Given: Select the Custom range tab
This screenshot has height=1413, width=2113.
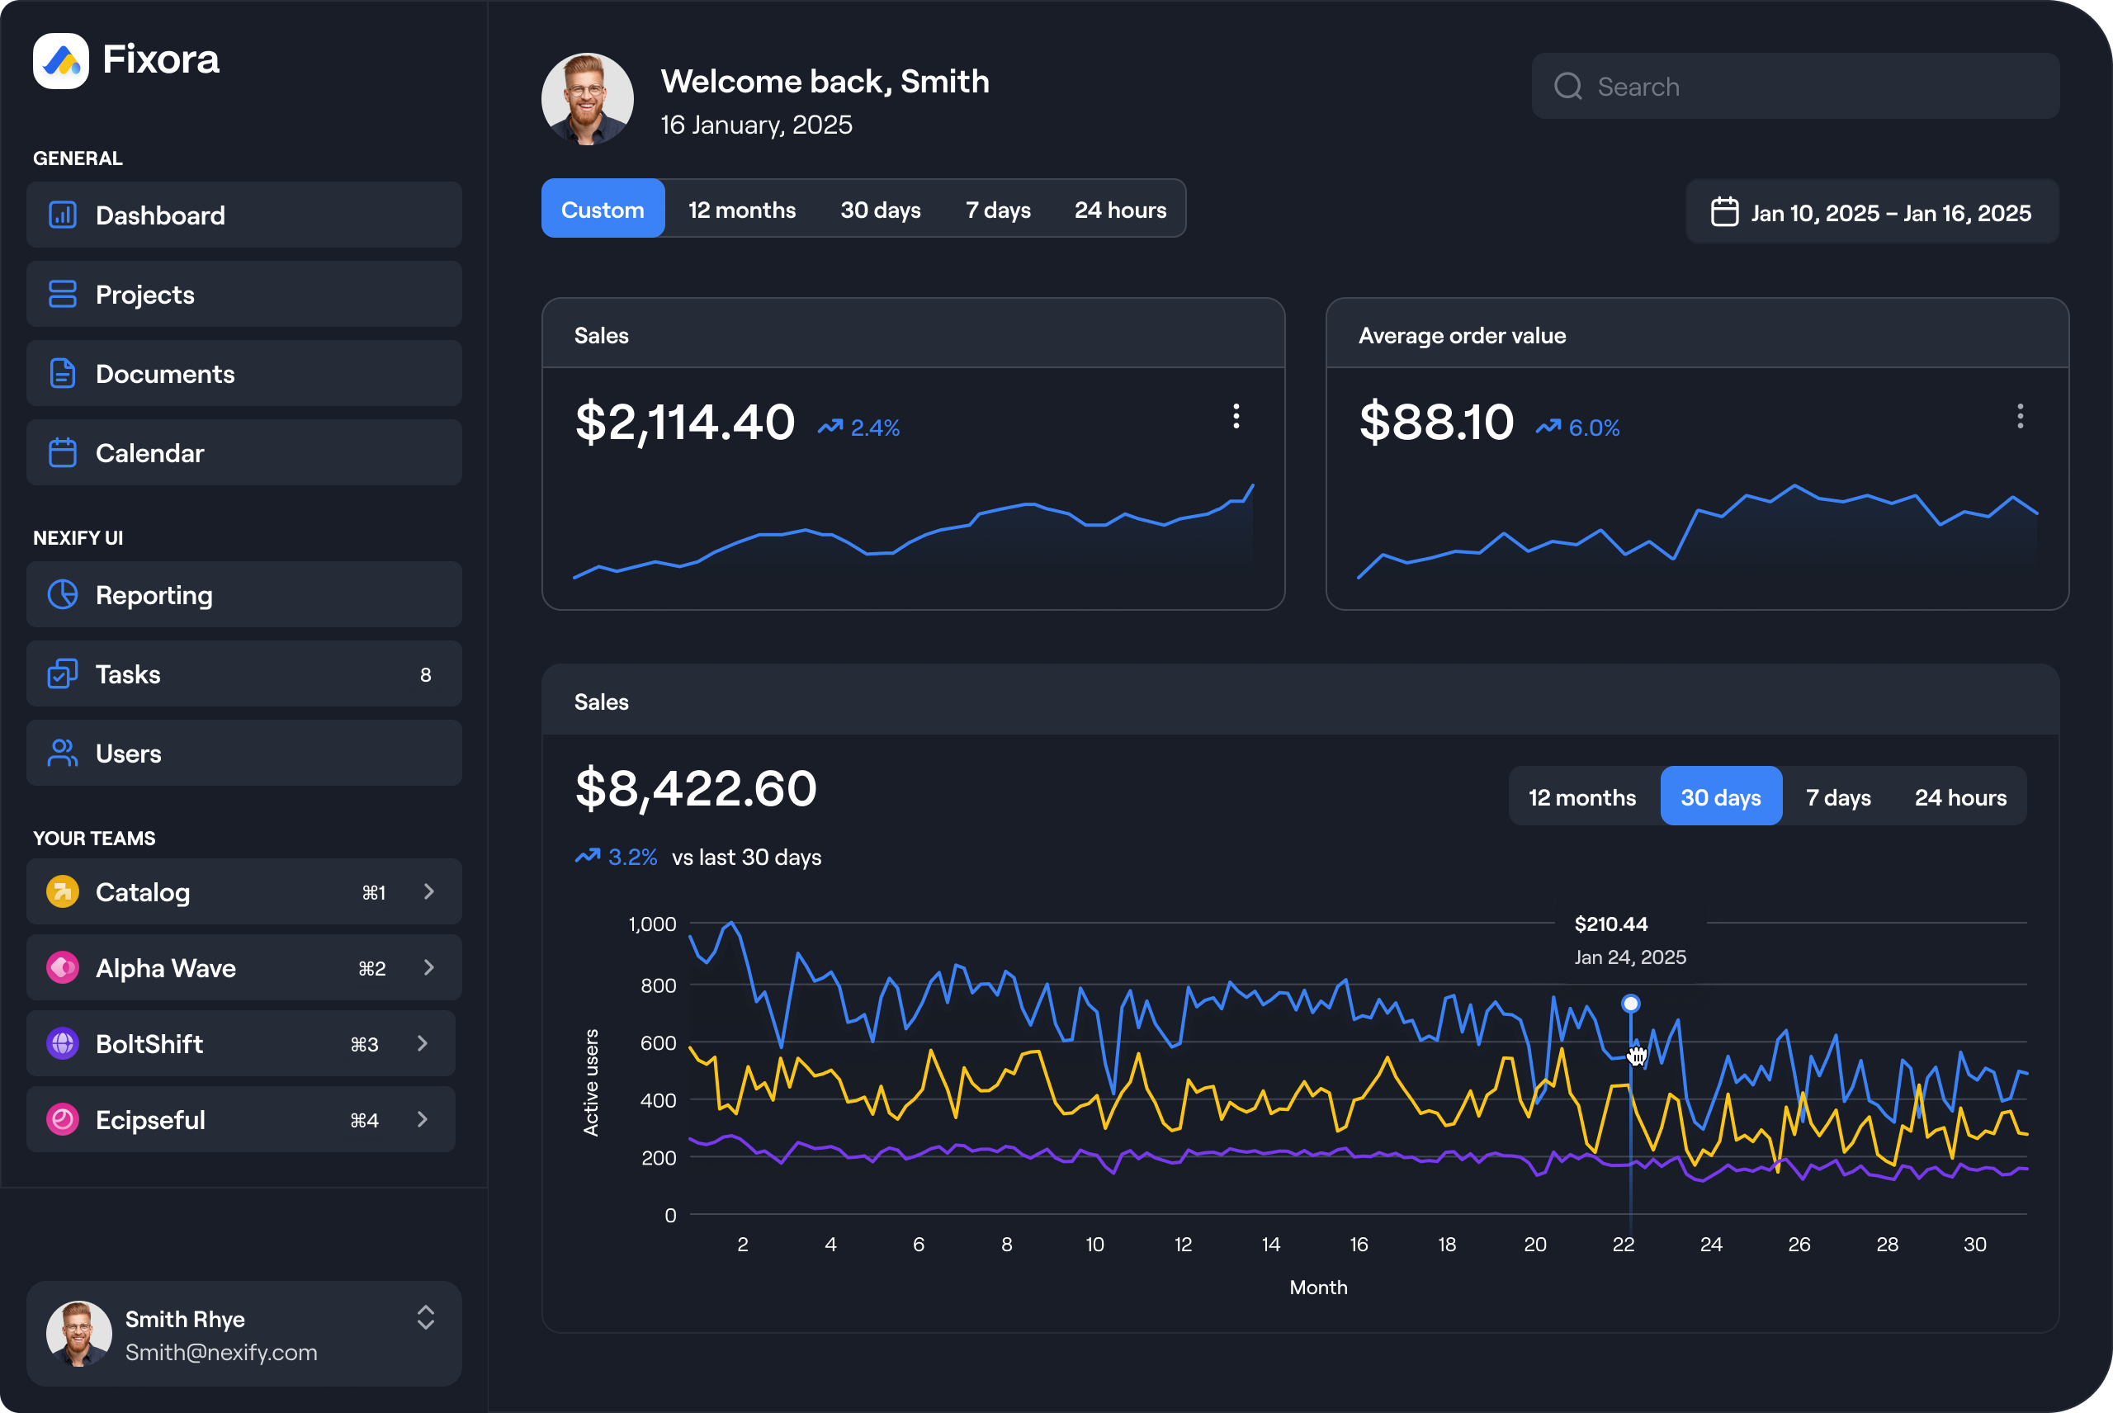Looking at the screenshot, I should (603, 210).
